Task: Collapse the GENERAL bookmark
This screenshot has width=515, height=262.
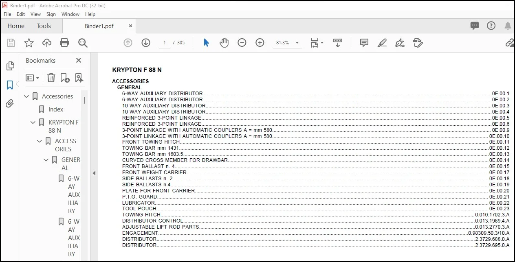Action: (x=46, y=160)
